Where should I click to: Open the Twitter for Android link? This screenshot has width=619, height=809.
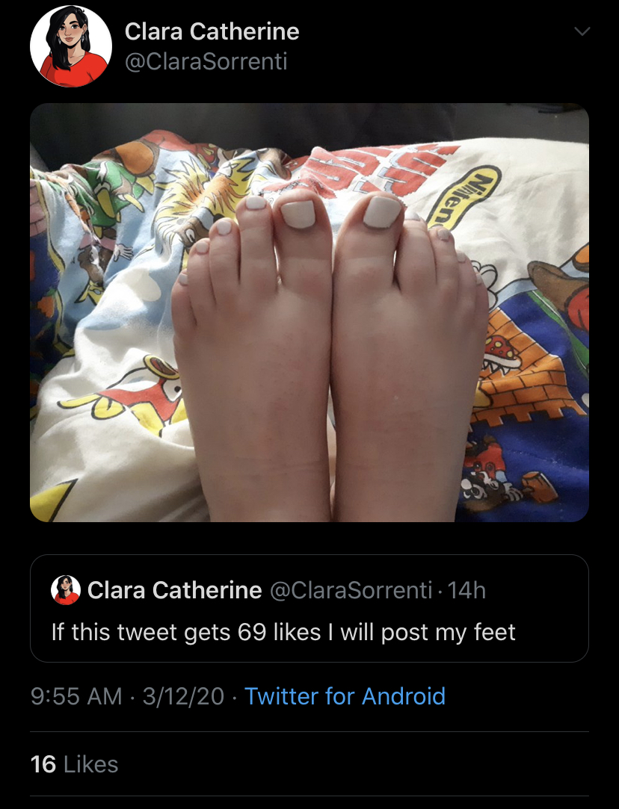345,696
